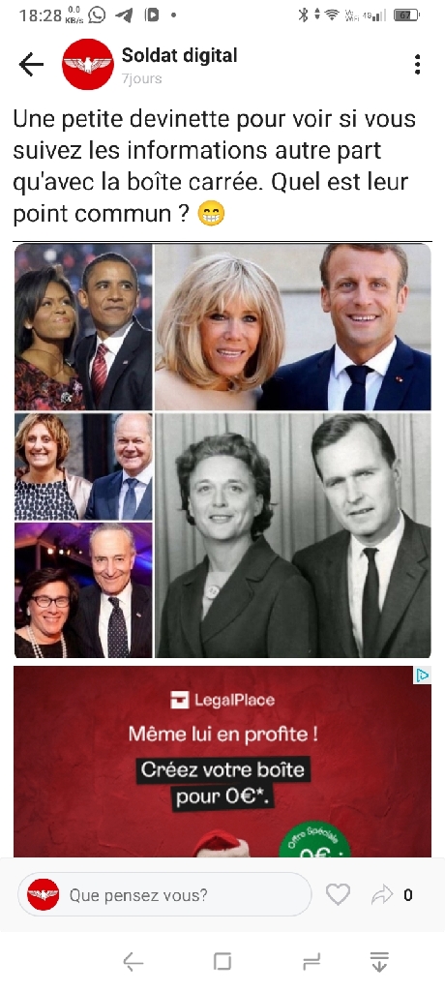
Task: Open Soldat digital's red eagle avatar
Action: click(88, 65)
